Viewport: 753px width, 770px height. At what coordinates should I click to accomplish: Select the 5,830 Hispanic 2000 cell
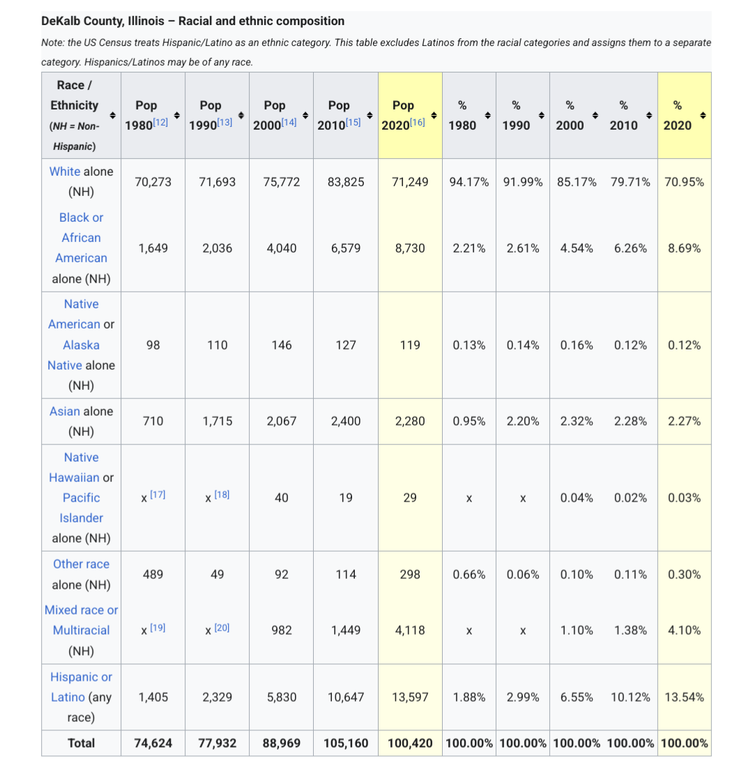pos(281,697)
